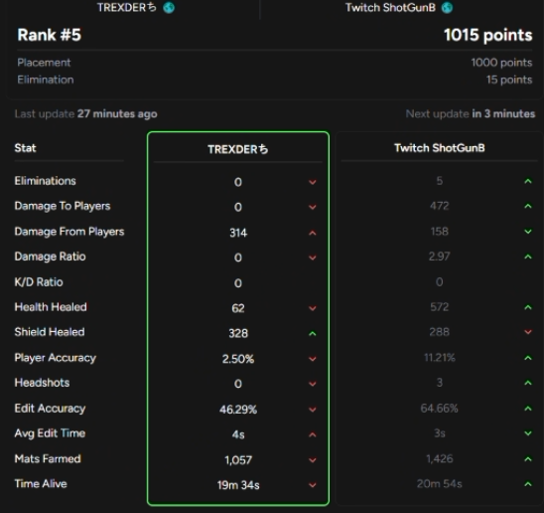
Task: Click the Edit Accuracy stat label
Action: tap(50, 409)
